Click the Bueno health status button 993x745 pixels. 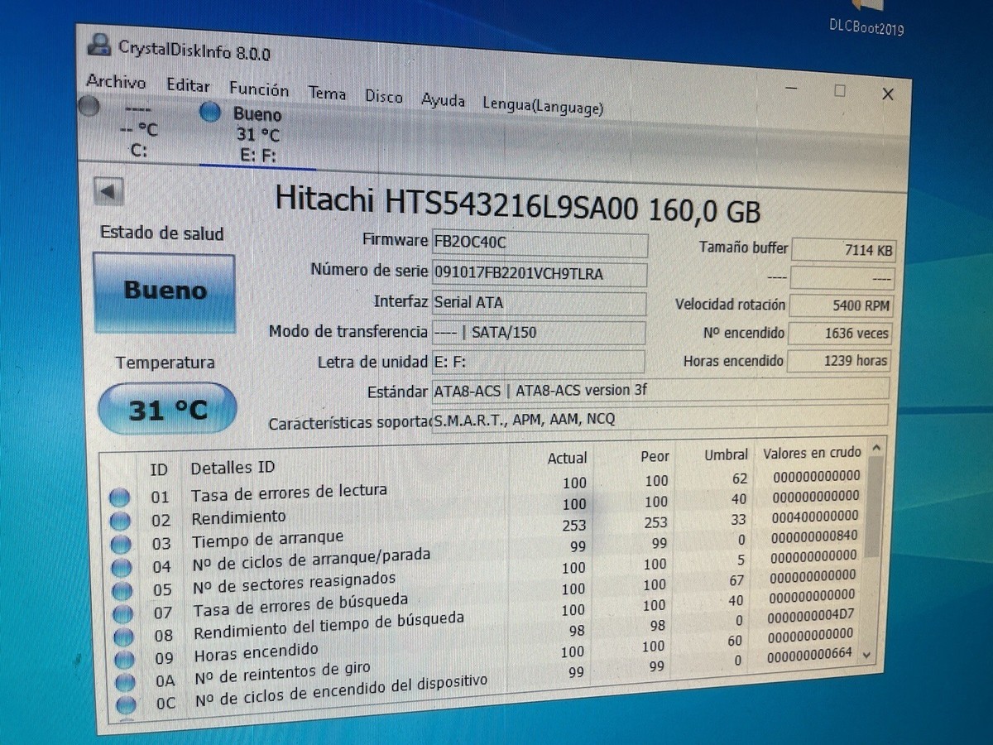coord(165,291)
